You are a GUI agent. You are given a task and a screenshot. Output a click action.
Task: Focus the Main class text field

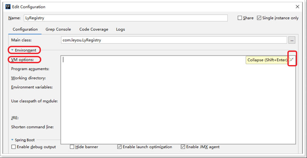(174, 40)
